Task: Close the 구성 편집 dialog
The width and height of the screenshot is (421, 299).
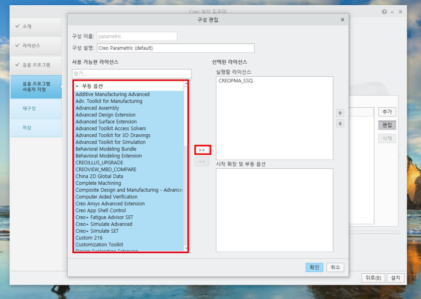Action: 342,20
